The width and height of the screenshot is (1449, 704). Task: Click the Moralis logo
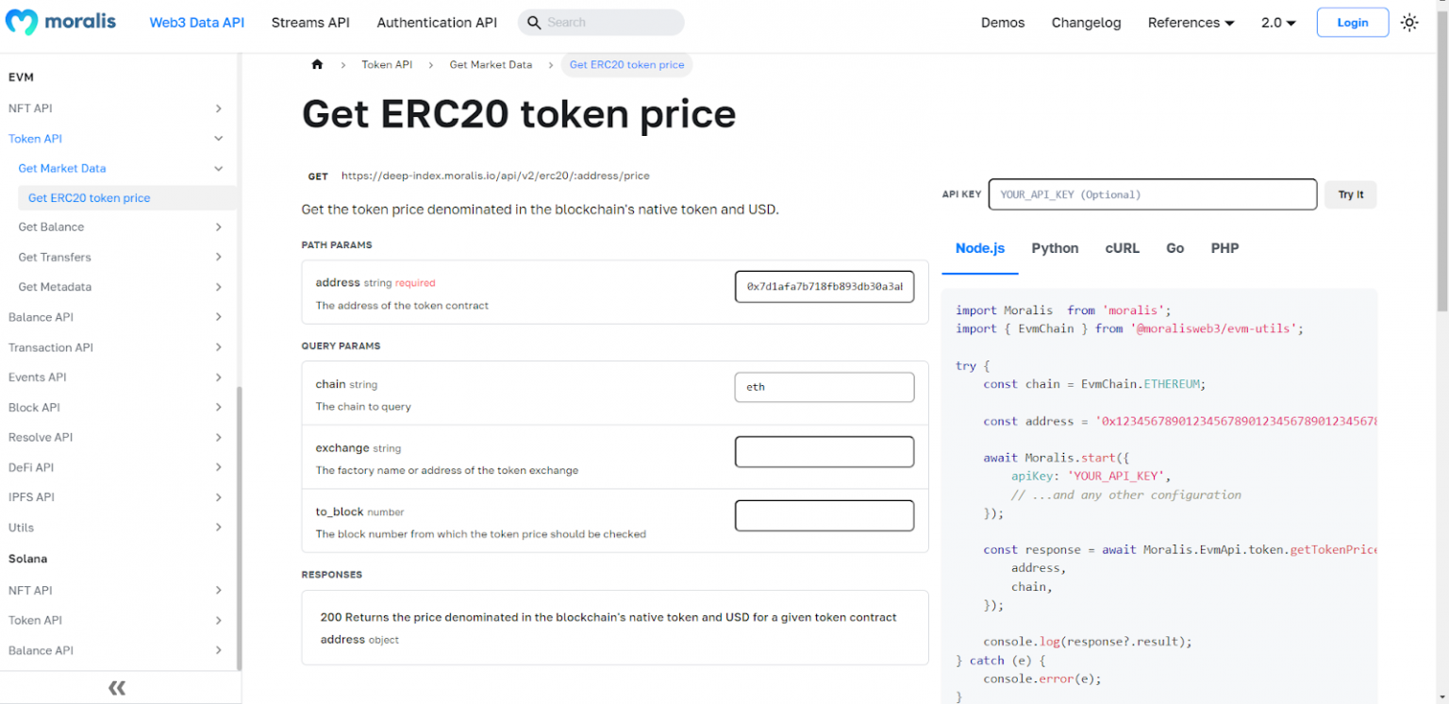tap(60, 21)
